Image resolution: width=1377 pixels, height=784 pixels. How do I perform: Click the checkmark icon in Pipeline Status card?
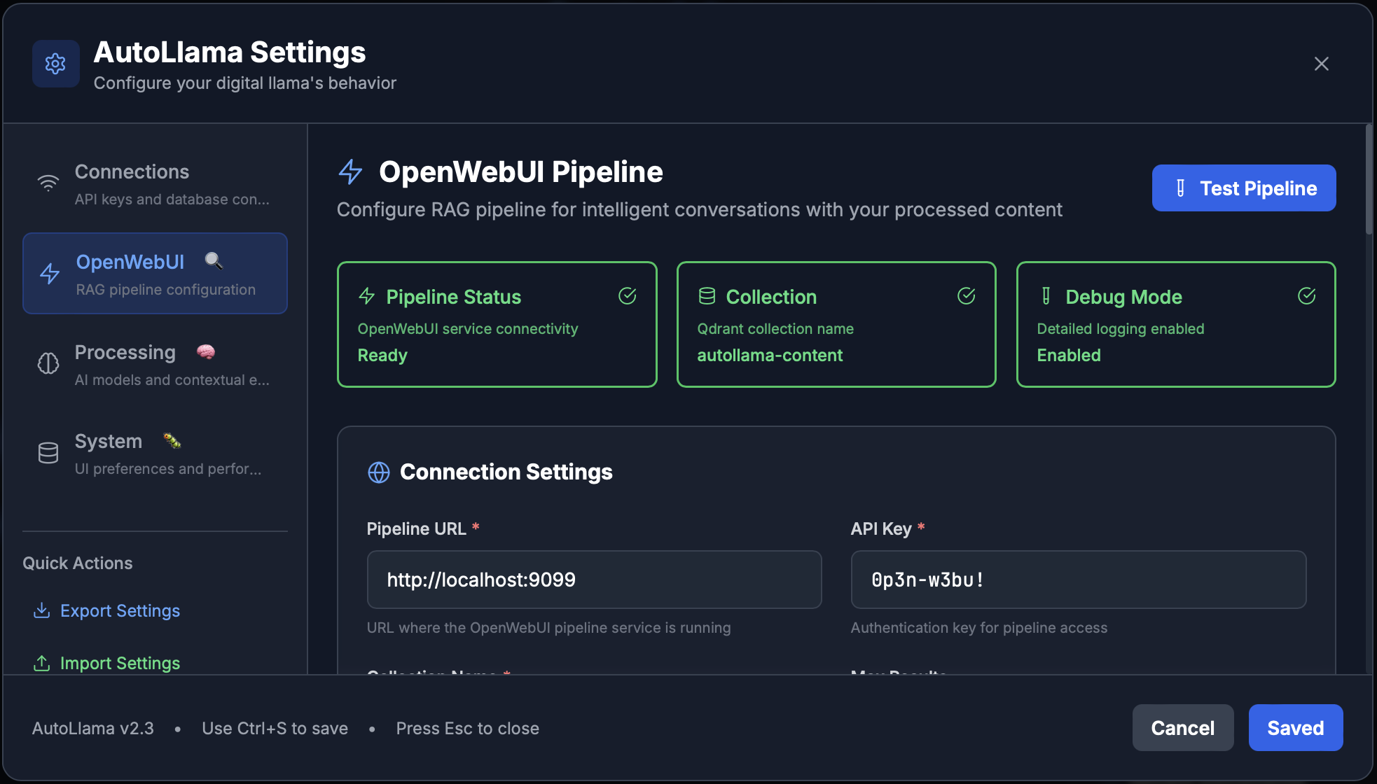(x=627, y=296)
